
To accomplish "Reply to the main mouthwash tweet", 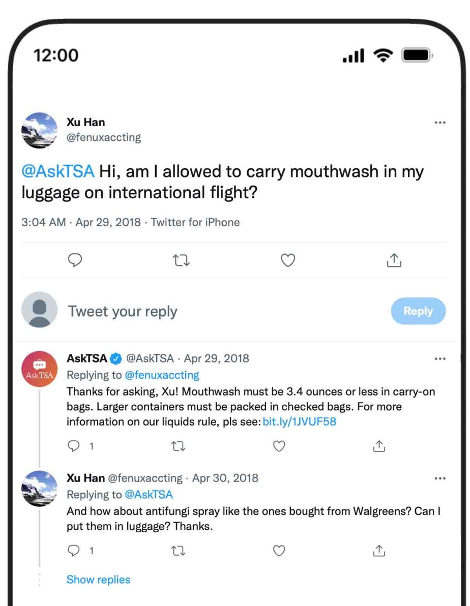I will 75,260.
